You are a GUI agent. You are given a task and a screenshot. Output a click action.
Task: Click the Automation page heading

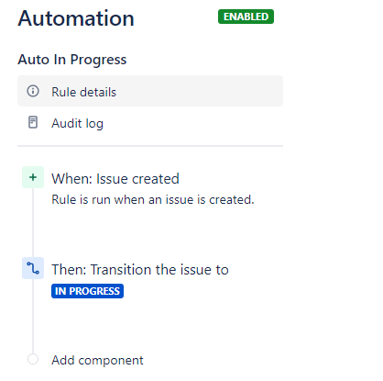point(76,18)
